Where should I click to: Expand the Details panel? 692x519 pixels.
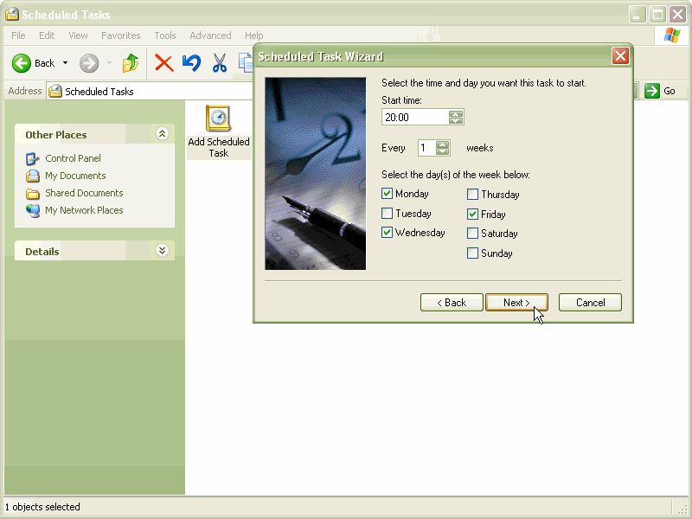(162, 251)
